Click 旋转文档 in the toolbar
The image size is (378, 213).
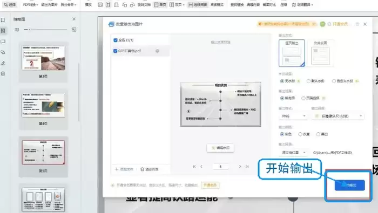(x=144, y=4)
